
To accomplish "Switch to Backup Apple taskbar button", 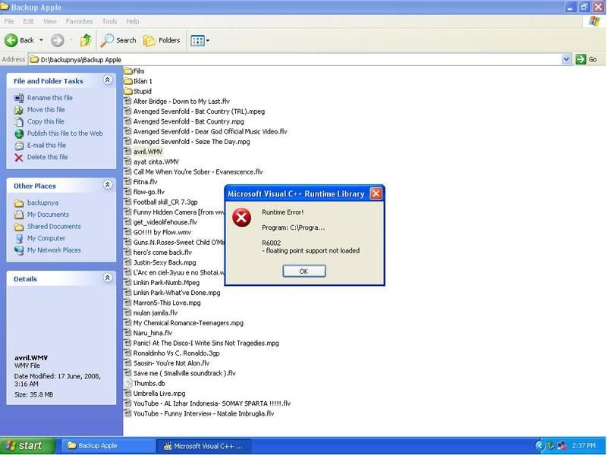I will [x=109, y=446].
